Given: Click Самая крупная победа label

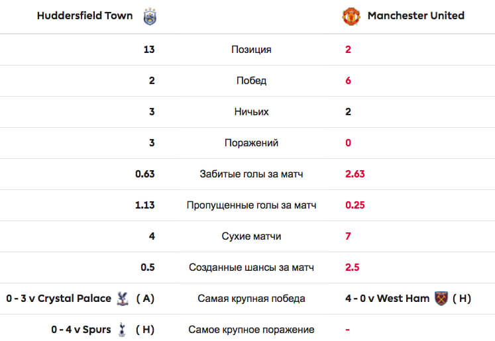Looking at the screenshot, I should pyautogui.click(x=251, y=299).
